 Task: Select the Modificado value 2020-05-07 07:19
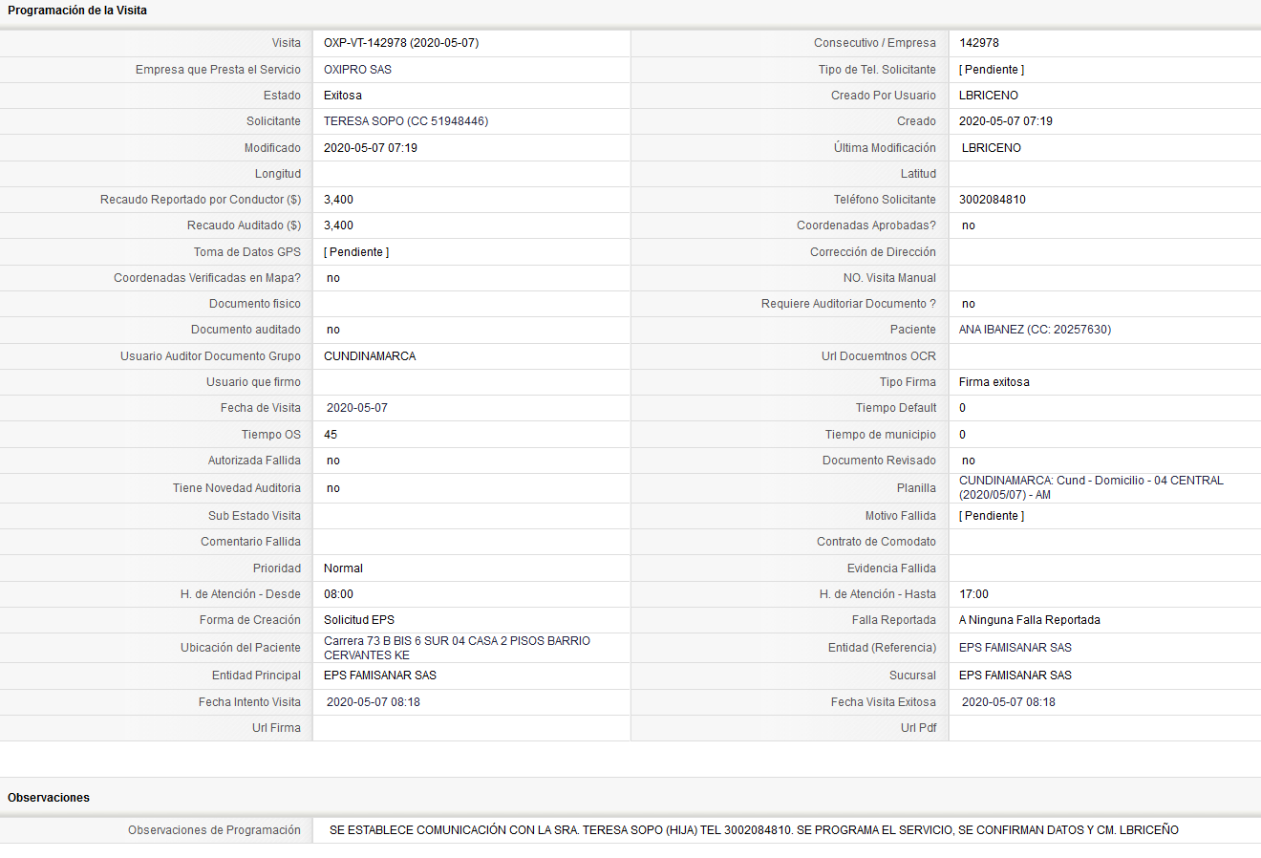click(x=371, y=148)
